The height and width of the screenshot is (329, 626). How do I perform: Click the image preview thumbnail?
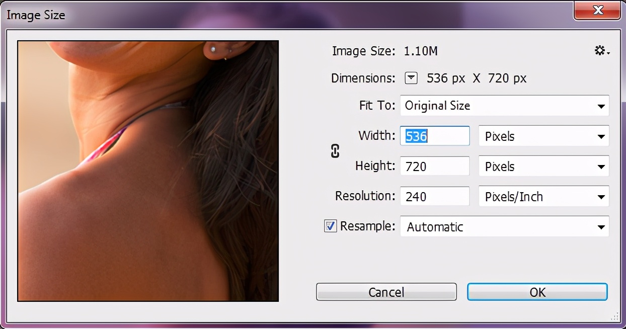point(148,171)
